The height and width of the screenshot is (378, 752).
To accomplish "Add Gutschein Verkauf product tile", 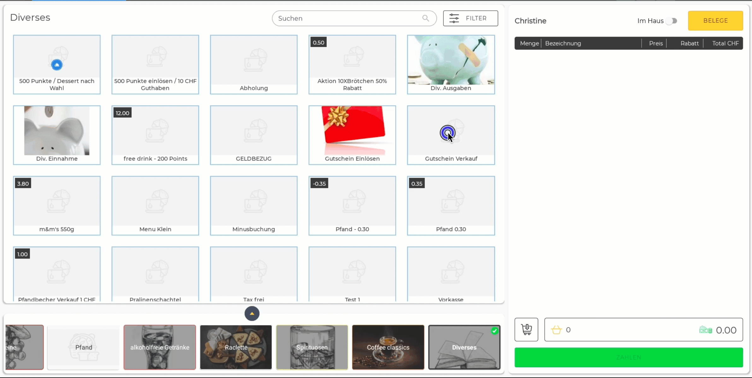I will click(x=451, y=135).
